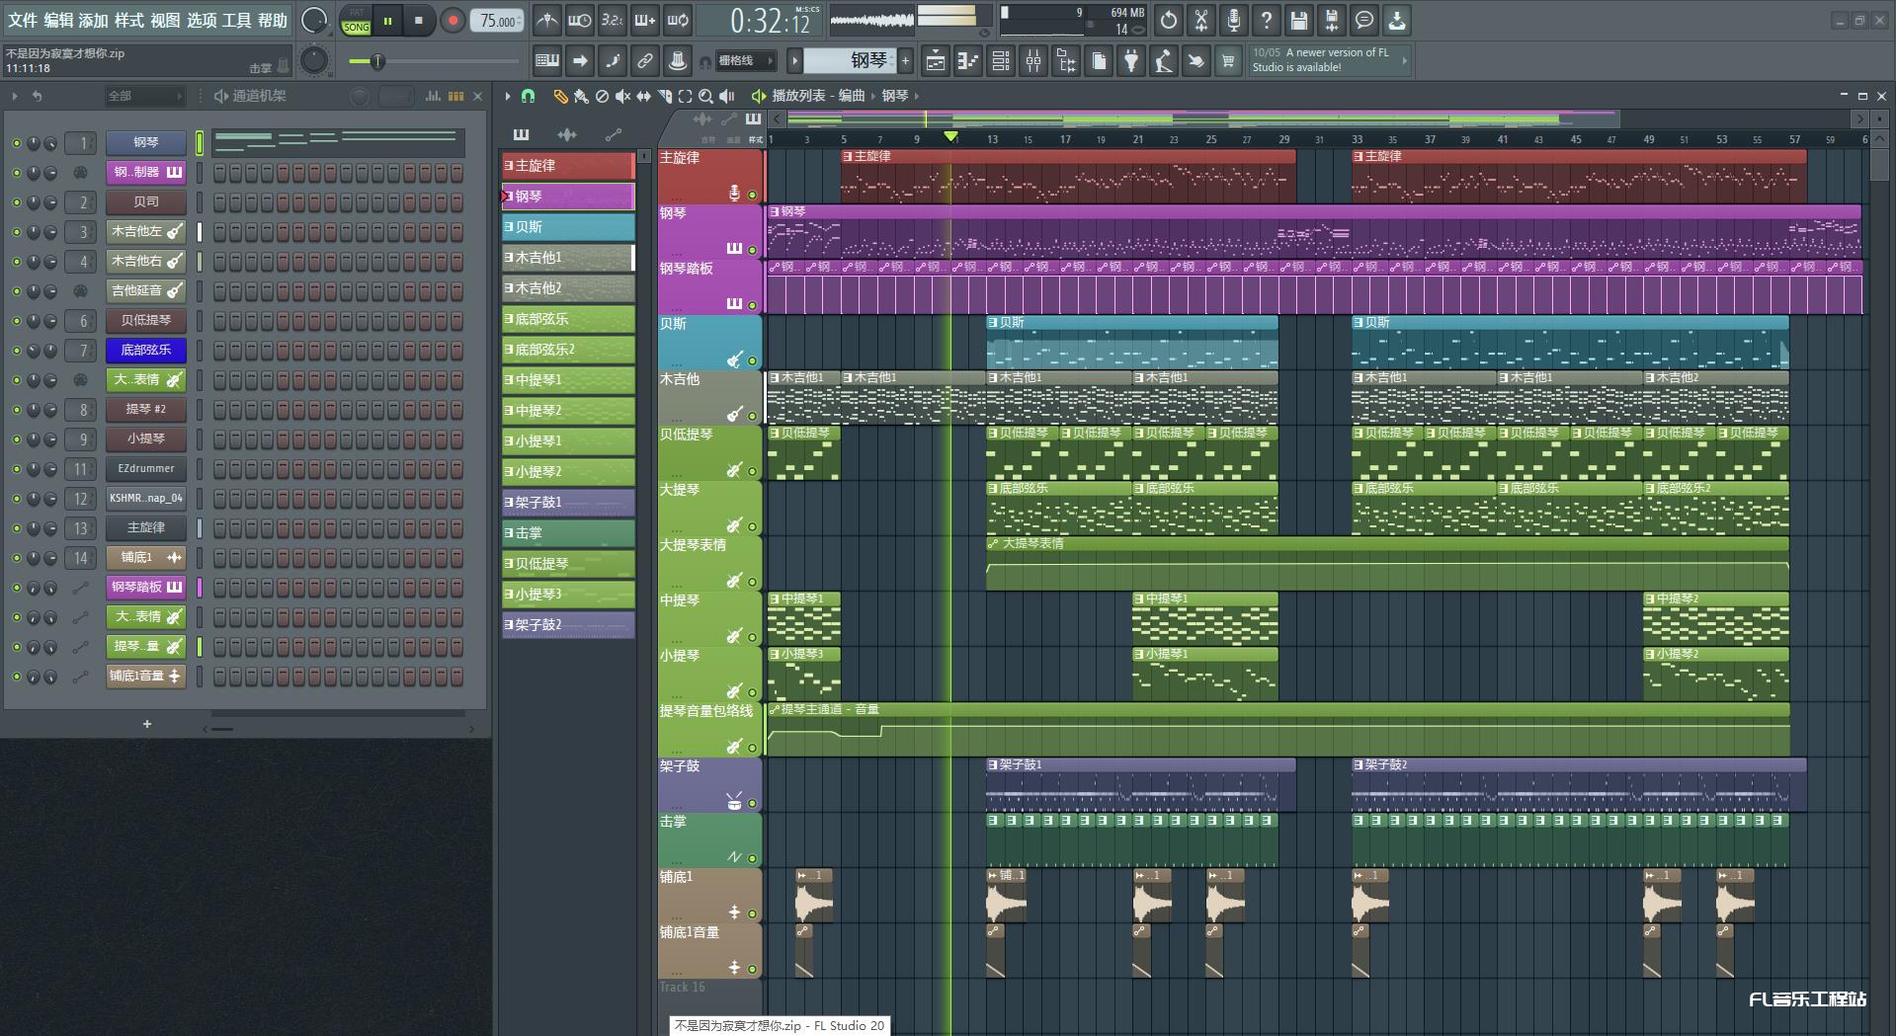Expand the channel rack options arrow
The image size is (1896, 1036).
tap(15, 96)
